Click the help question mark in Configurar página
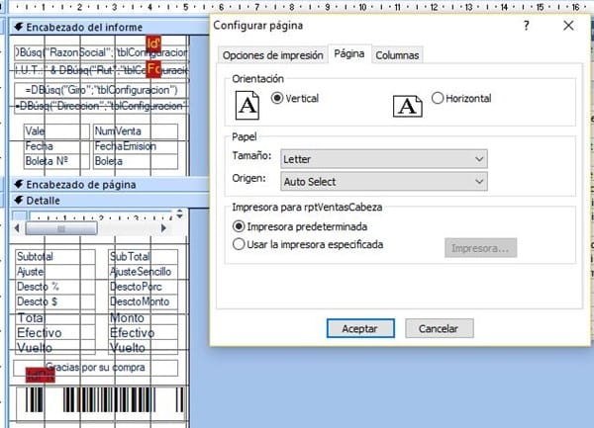Screen dimensions: 594x428 click(x=526, y=26)
